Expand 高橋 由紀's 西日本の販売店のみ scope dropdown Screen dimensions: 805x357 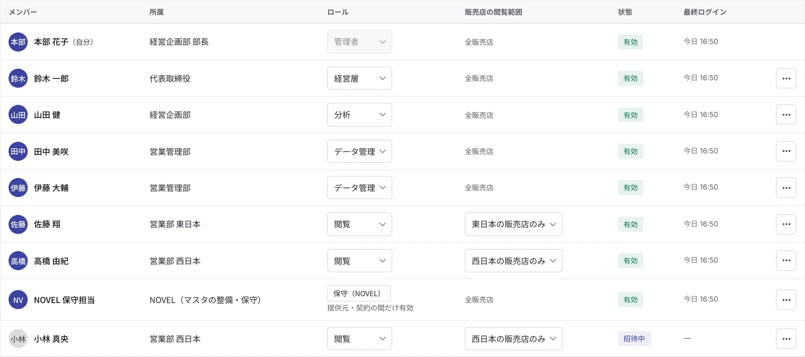pos(514,261)
